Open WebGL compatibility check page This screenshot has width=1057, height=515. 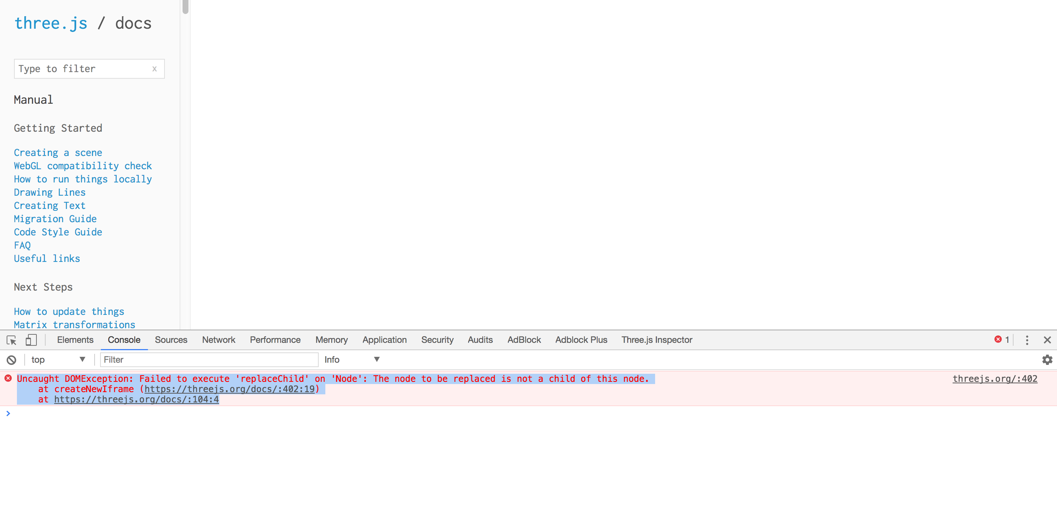(x=83, y=166)
